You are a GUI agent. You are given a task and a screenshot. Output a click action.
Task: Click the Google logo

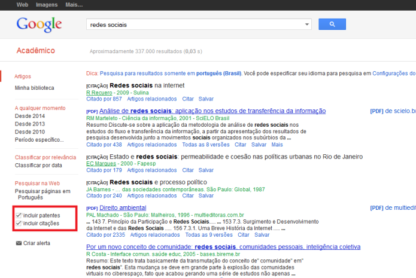pyautogui.click(x=39, y=25)
